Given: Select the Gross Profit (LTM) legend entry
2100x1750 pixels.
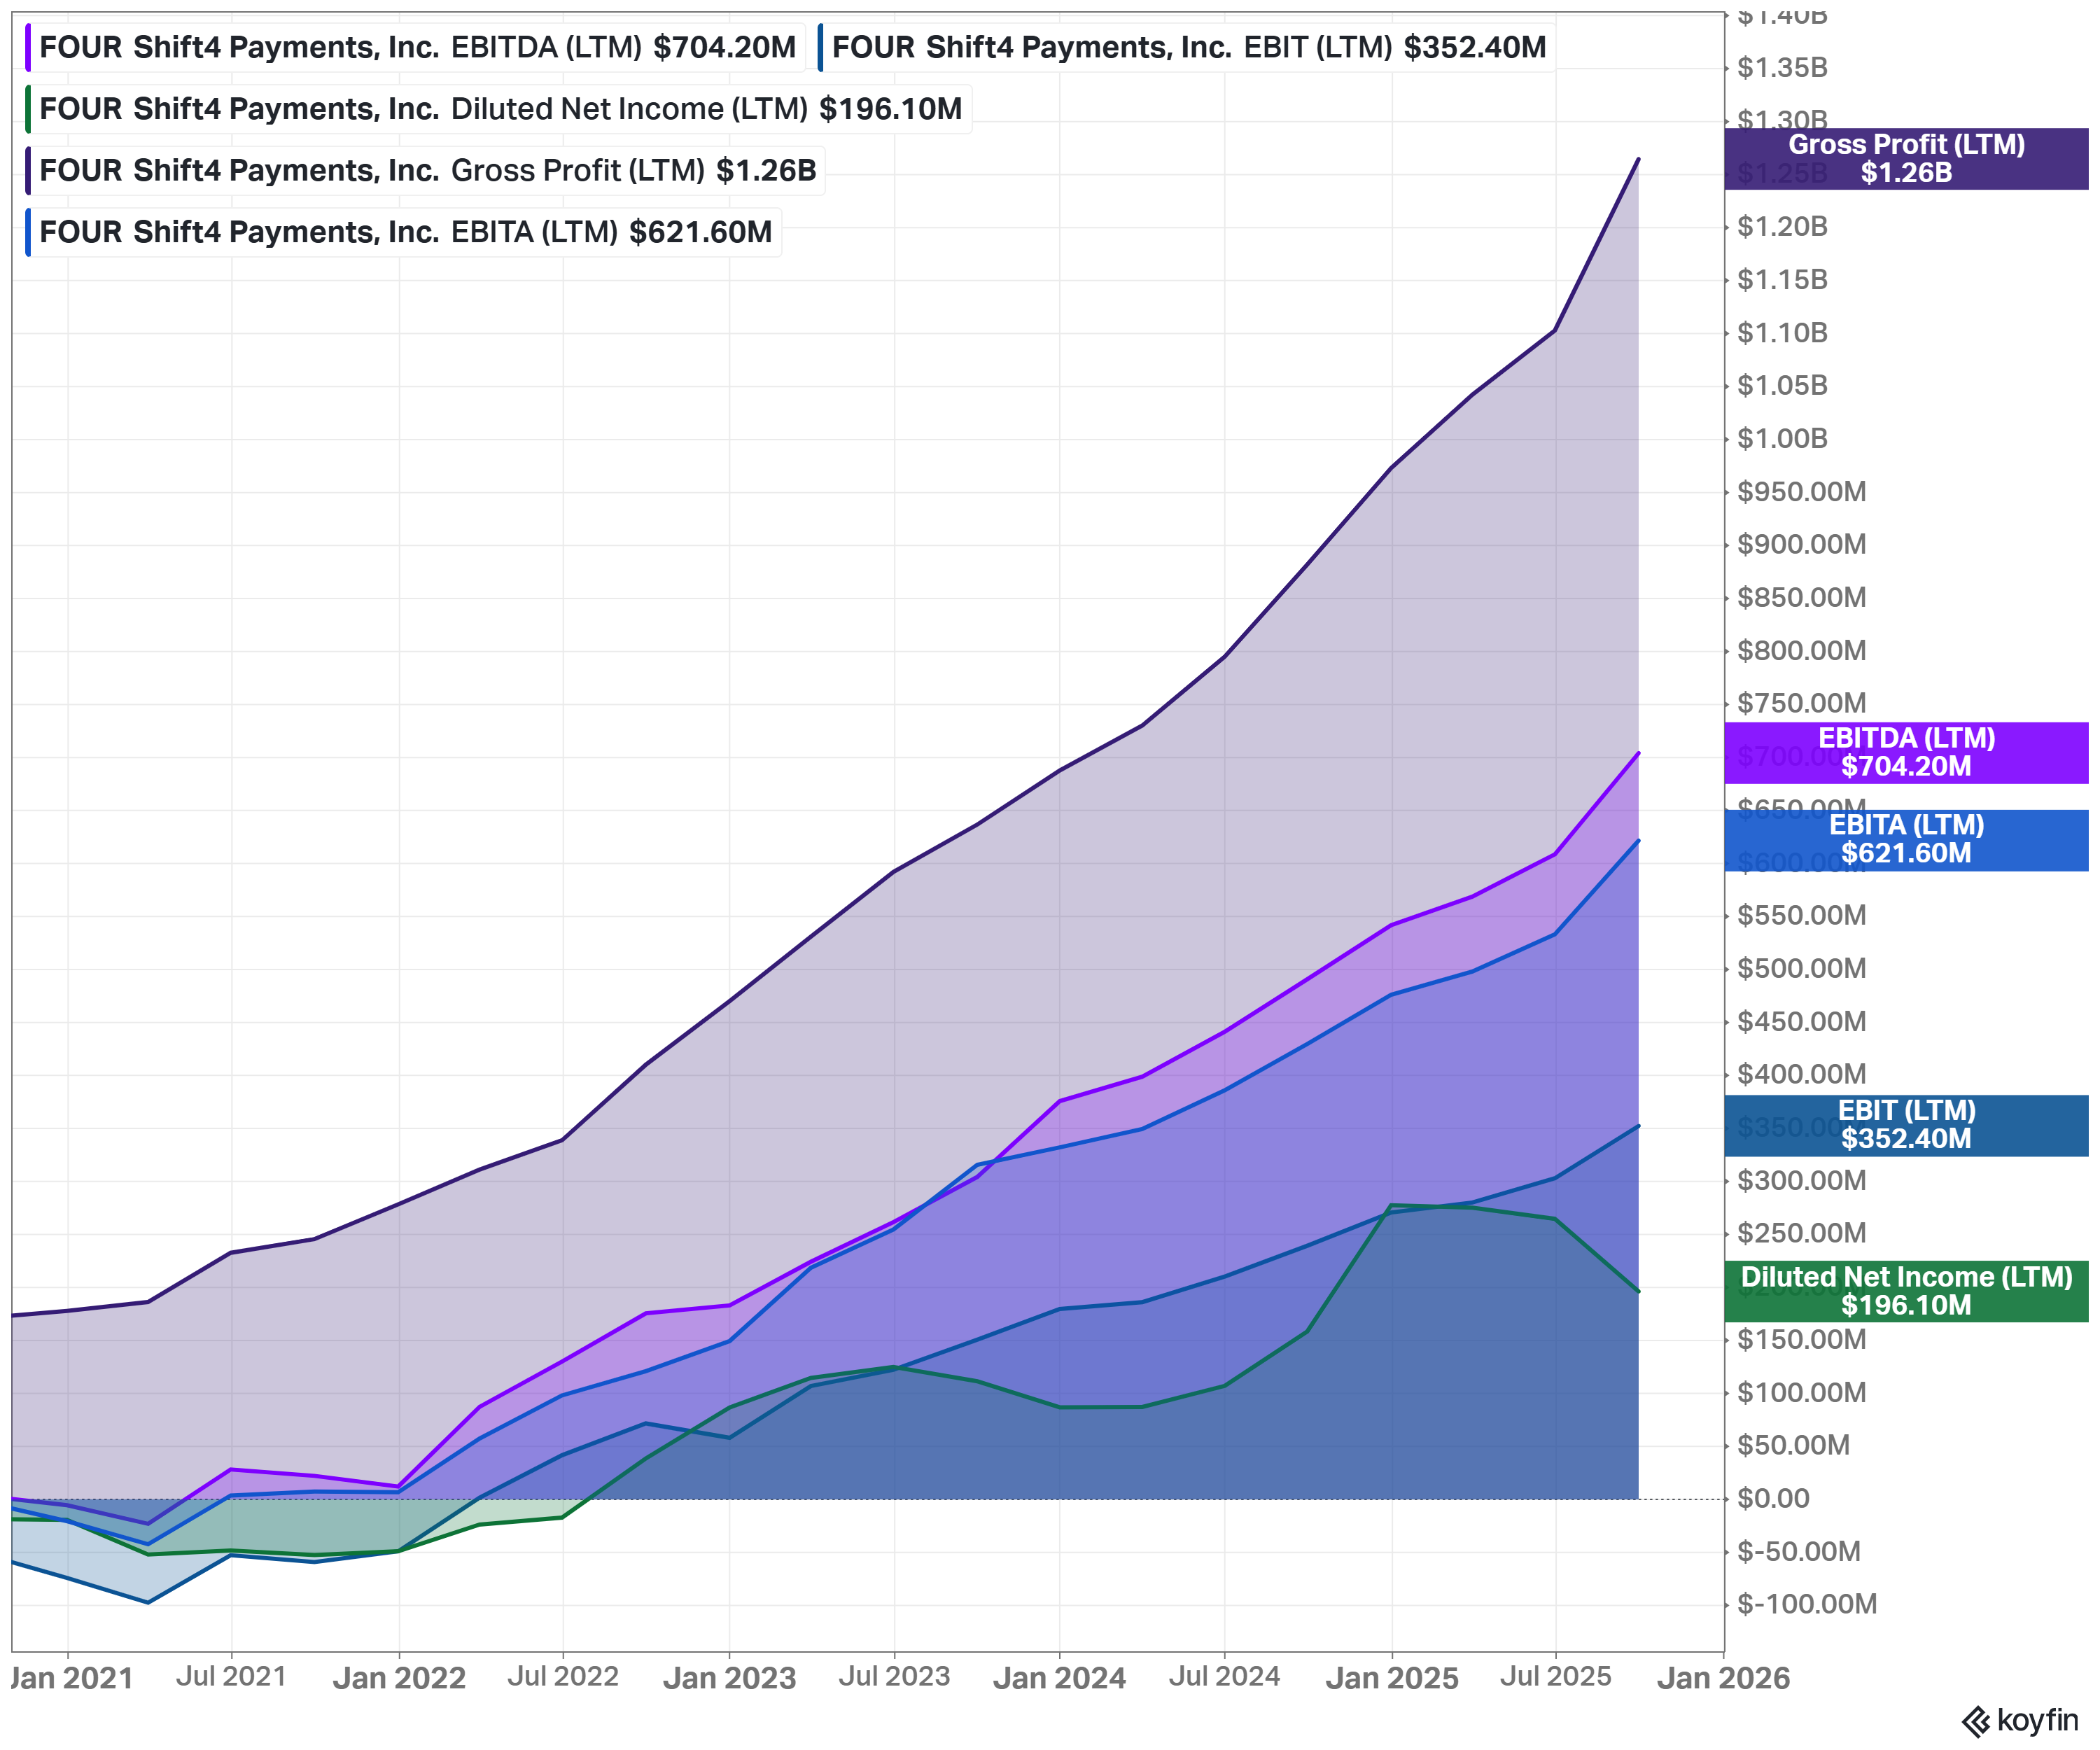Looking at the screenshot, I should 425,171.
